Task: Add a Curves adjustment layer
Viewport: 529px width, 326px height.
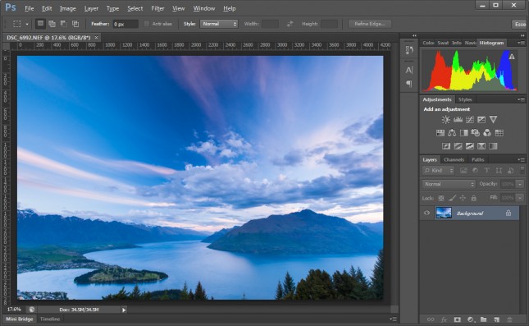Action: point(470,120)
